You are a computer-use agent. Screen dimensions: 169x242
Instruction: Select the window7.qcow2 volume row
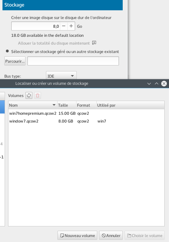point(86,121)
